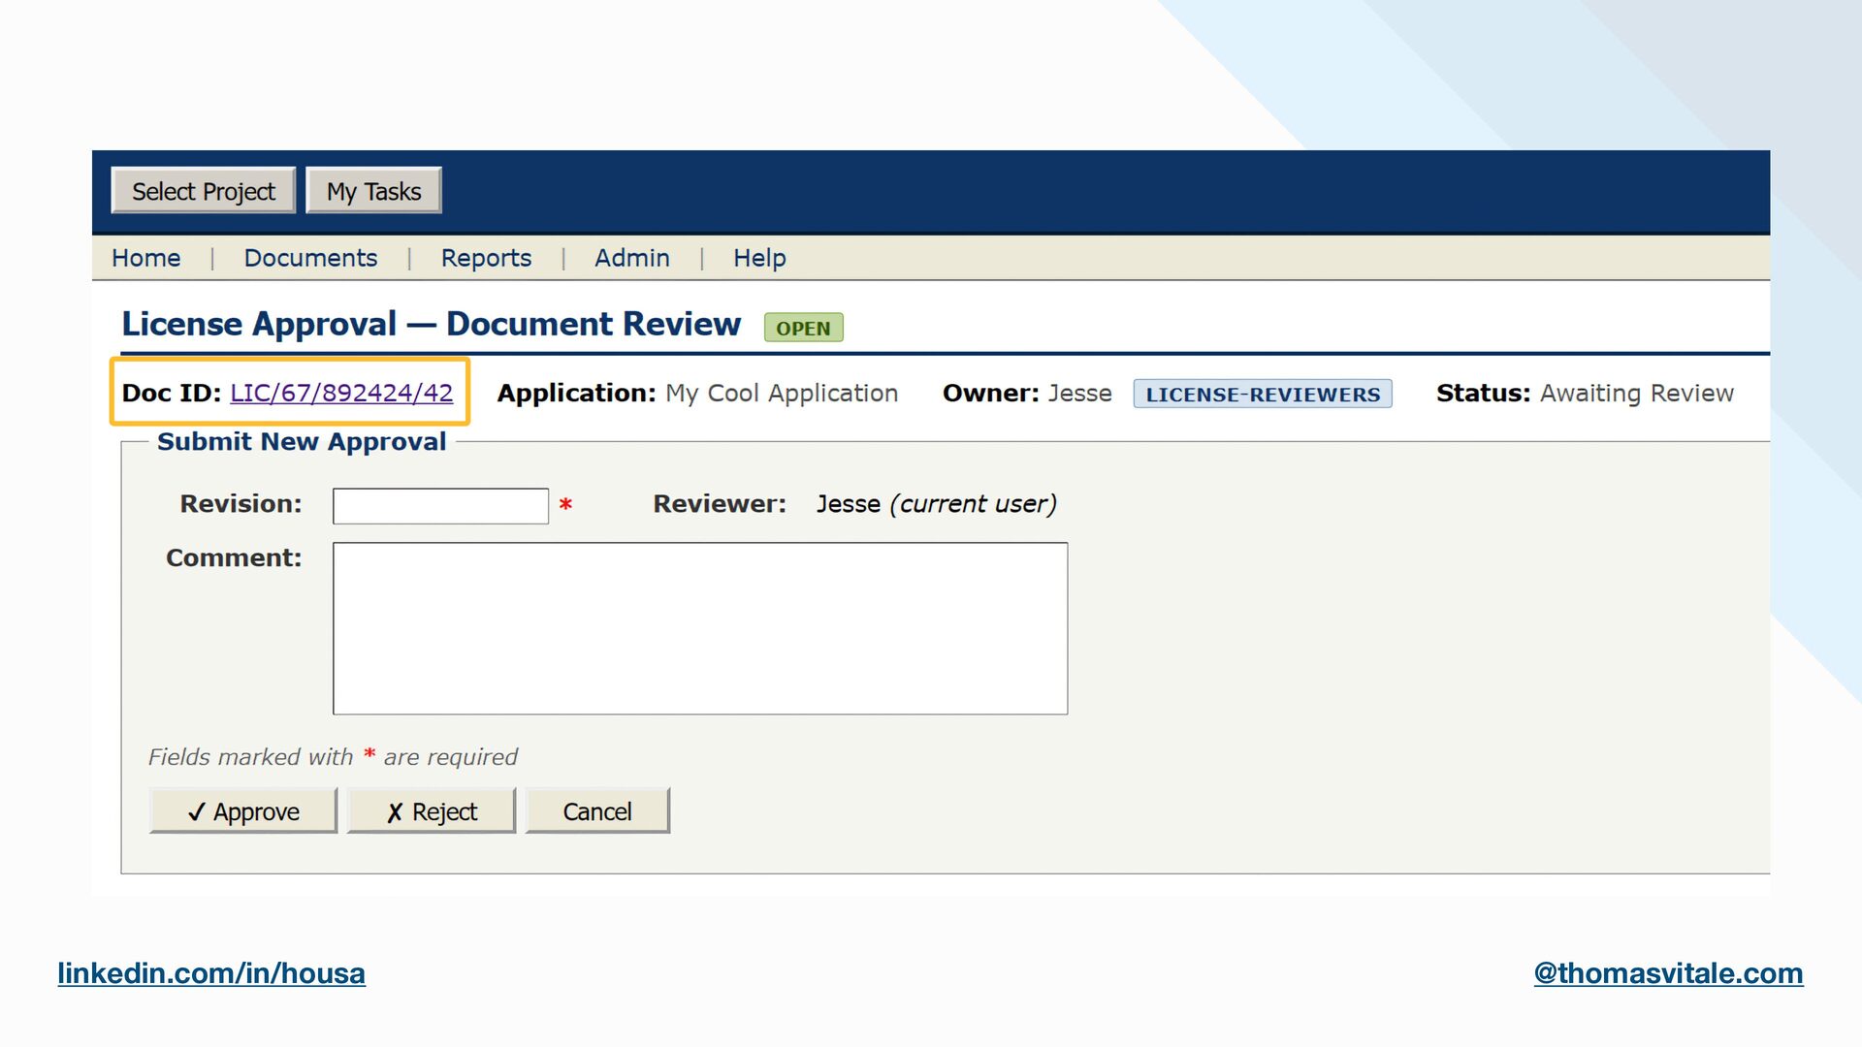The height and width of the screenshot is (1047, 1862).
Task: Focus the Revision input field
Action: (440, 506)
